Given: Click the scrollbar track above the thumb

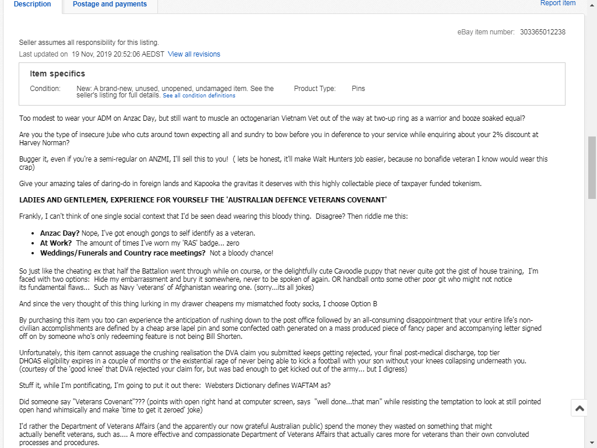Looking at the screenshot, I should [592, 70].
